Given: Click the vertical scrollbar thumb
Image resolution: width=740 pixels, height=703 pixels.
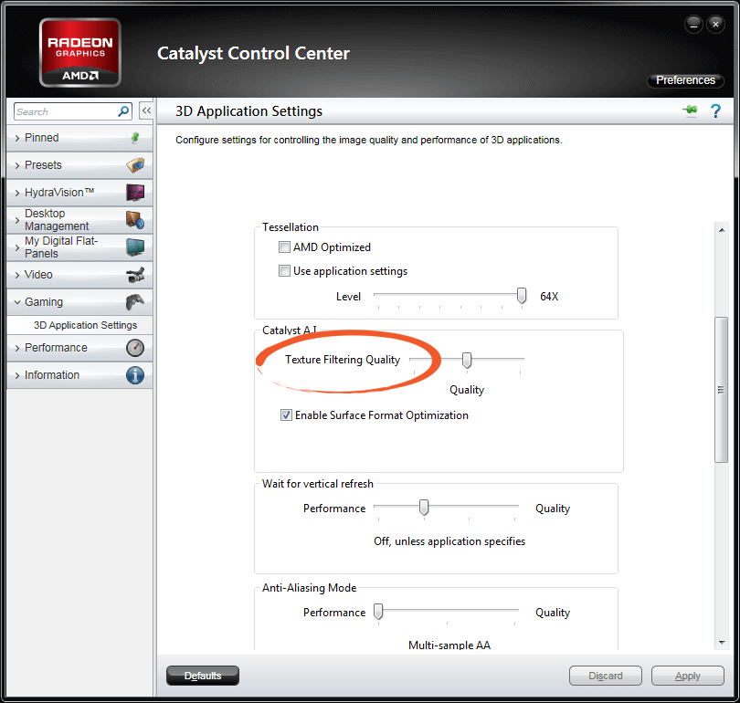Looking at the screenshot, I should pyautogui.click(x=721, y=390).
